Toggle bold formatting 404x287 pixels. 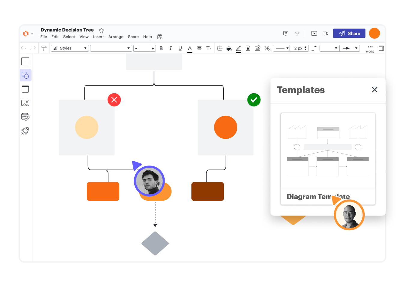(x=161, y=48)
